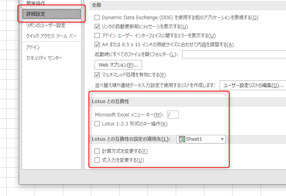The height and width of the screenshot is (196, 286).
Task: Click the Lotus との互換性 section header
Action: 110,102
